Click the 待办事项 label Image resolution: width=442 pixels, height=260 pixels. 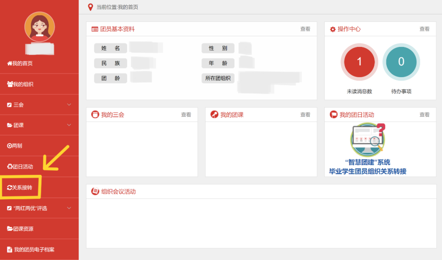pyautogui.click(x=401, y=91)
